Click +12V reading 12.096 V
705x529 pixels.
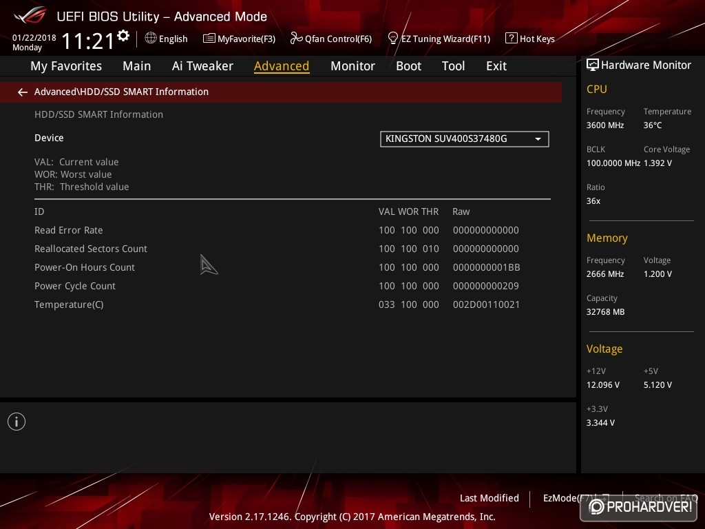[603, 385]
